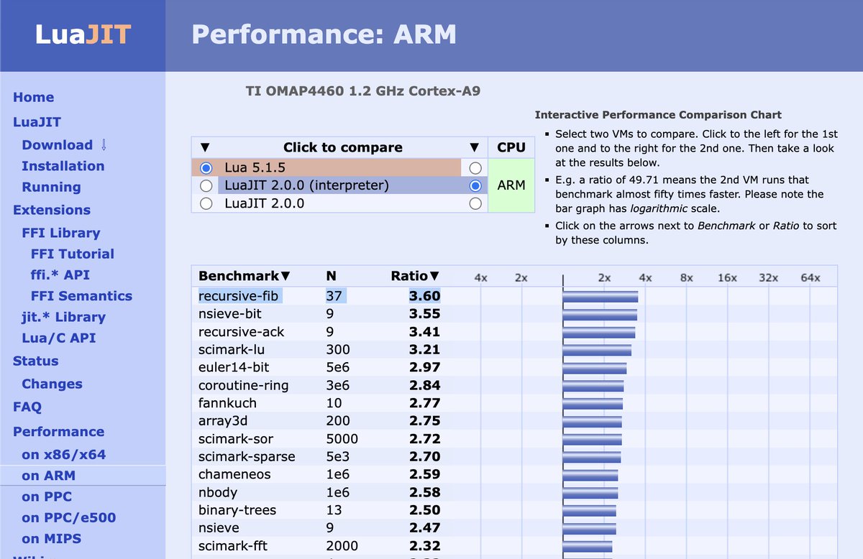This screenshot has height=559, width=863.
Task: Open the Changes page
Action: [x=52, y=384]
